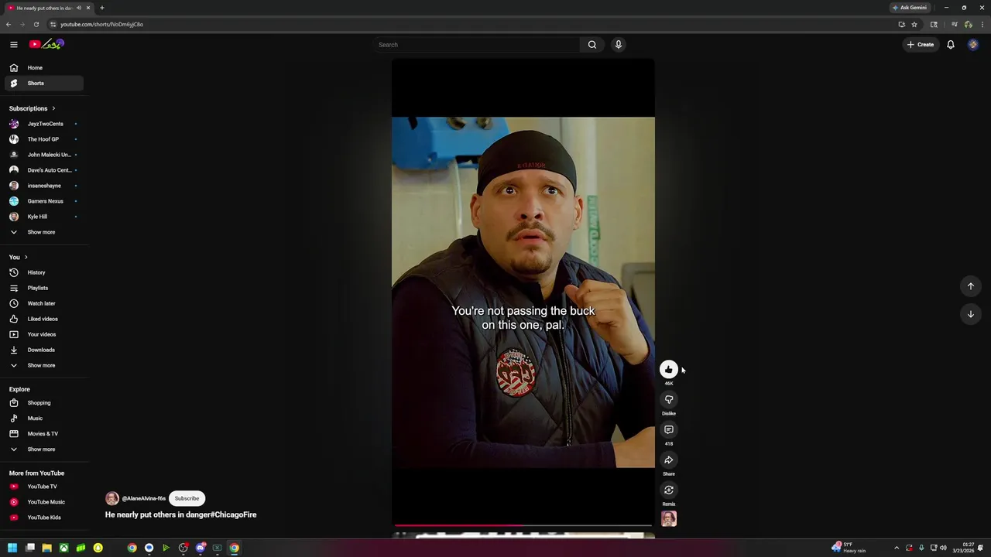Open Kyle Hill channel
The width and height of the screenshot is (991, 557).
click(43, 217)
